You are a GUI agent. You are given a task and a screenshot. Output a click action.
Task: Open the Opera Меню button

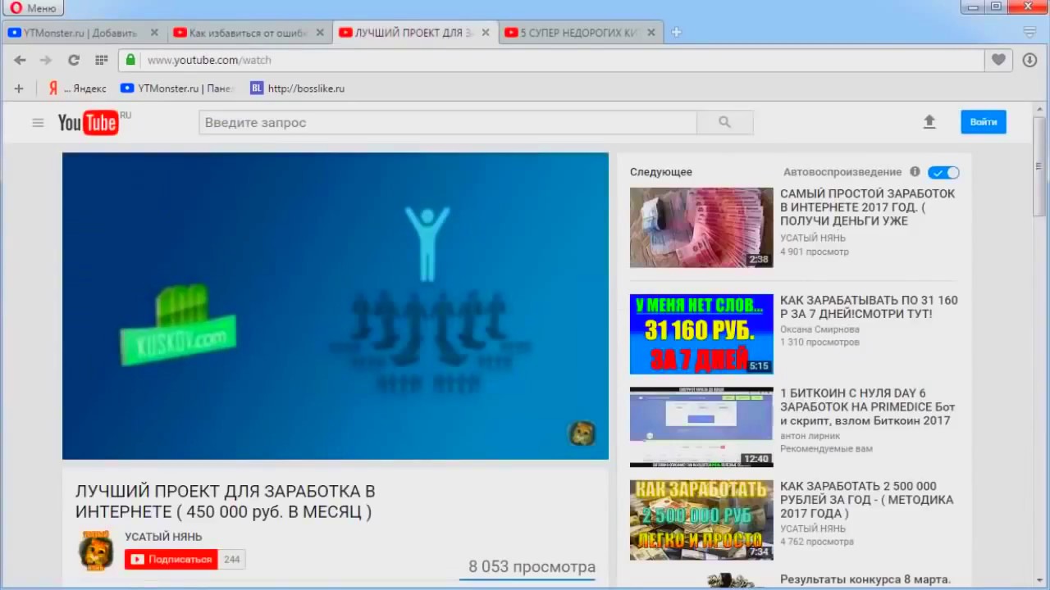[34, 8]
